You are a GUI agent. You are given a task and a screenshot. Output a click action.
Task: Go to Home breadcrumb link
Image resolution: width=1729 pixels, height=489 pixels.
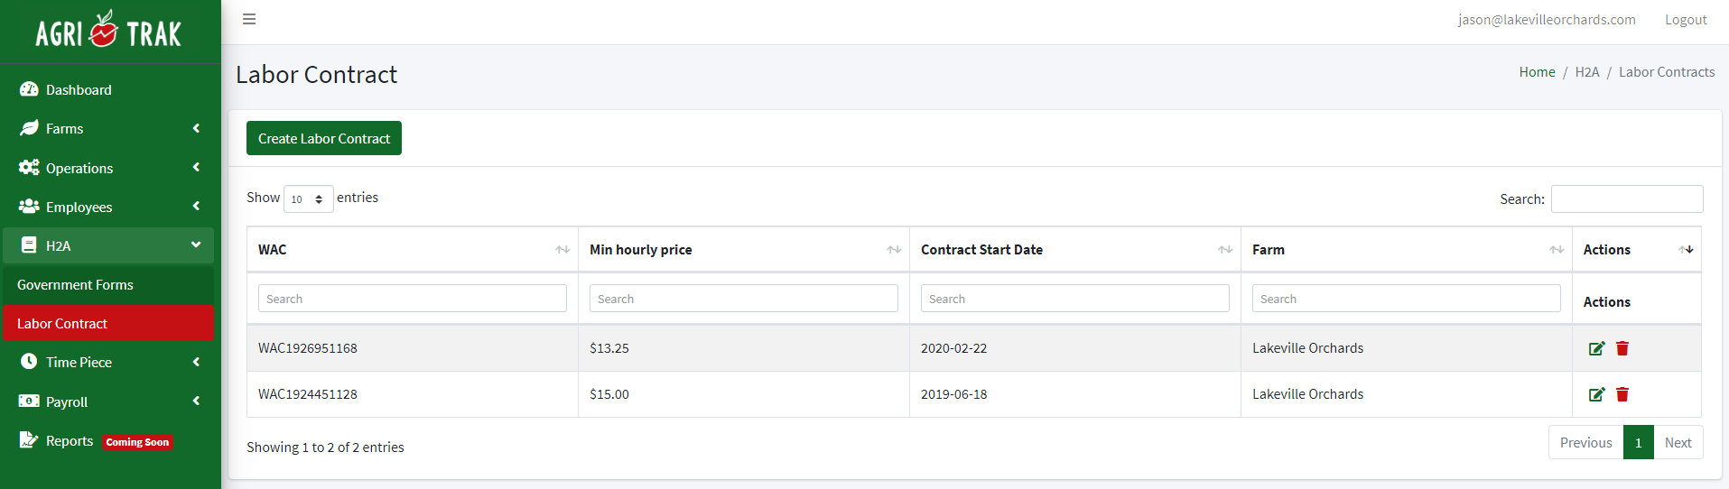point(1537,71)
